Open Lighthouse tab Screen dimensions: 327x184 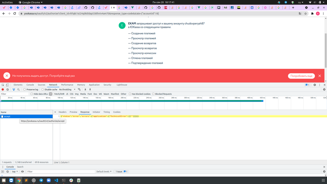(x=122, y=85)
